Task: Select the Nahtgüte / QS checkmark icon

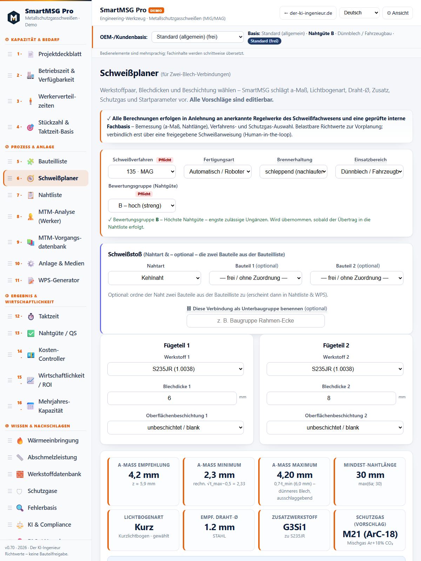Action: [31, 333]
